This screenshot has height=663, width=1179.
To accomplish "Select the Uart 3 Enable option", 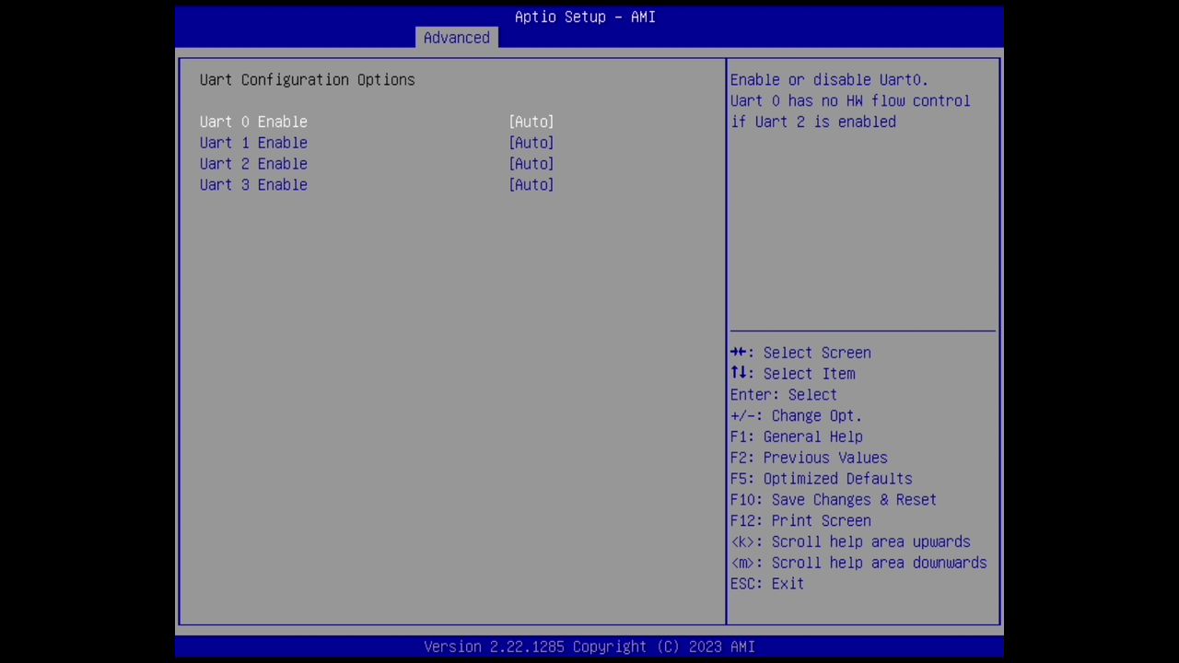I will click(x=253, y=185).
